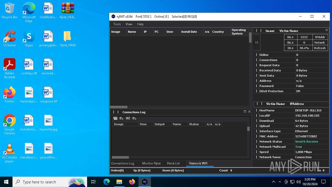Sort victim list by Operating System column
The image size is (332, 187).
(239, 32)
